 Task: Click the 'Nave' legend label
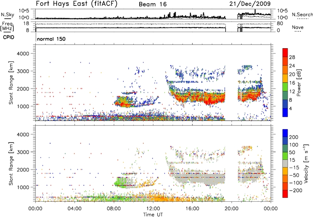298,27
